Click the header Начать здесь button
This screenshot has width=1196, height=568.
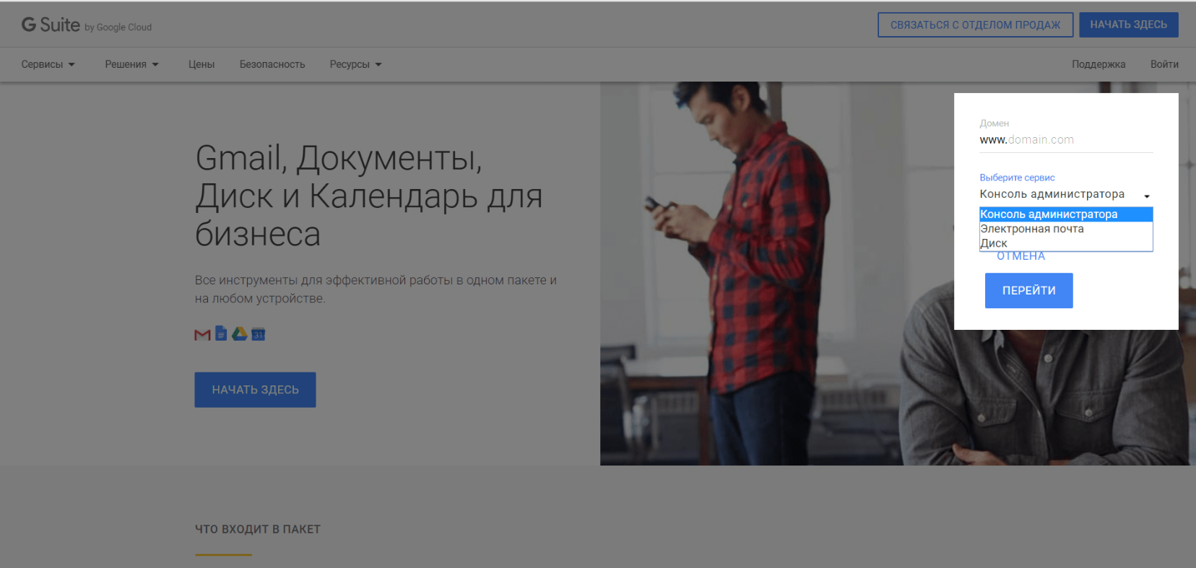pos(1129,25)
